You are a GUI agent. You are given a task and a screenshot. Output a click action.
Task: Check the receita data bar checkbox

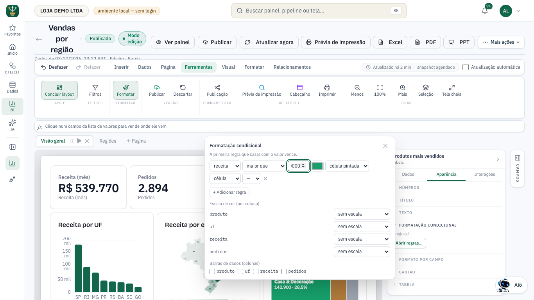[x=256, y=271]
